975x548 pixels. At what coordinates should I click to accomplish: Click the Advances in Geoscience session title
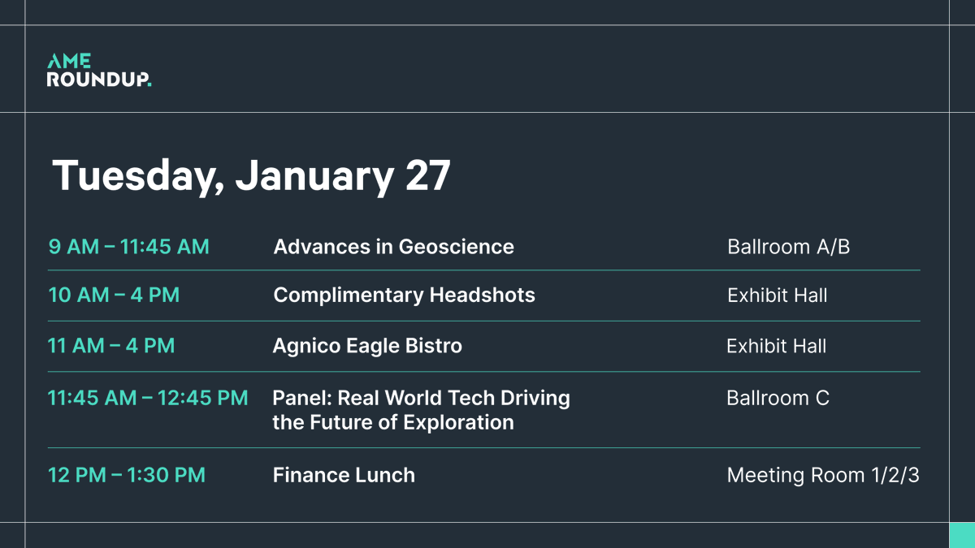393,247
